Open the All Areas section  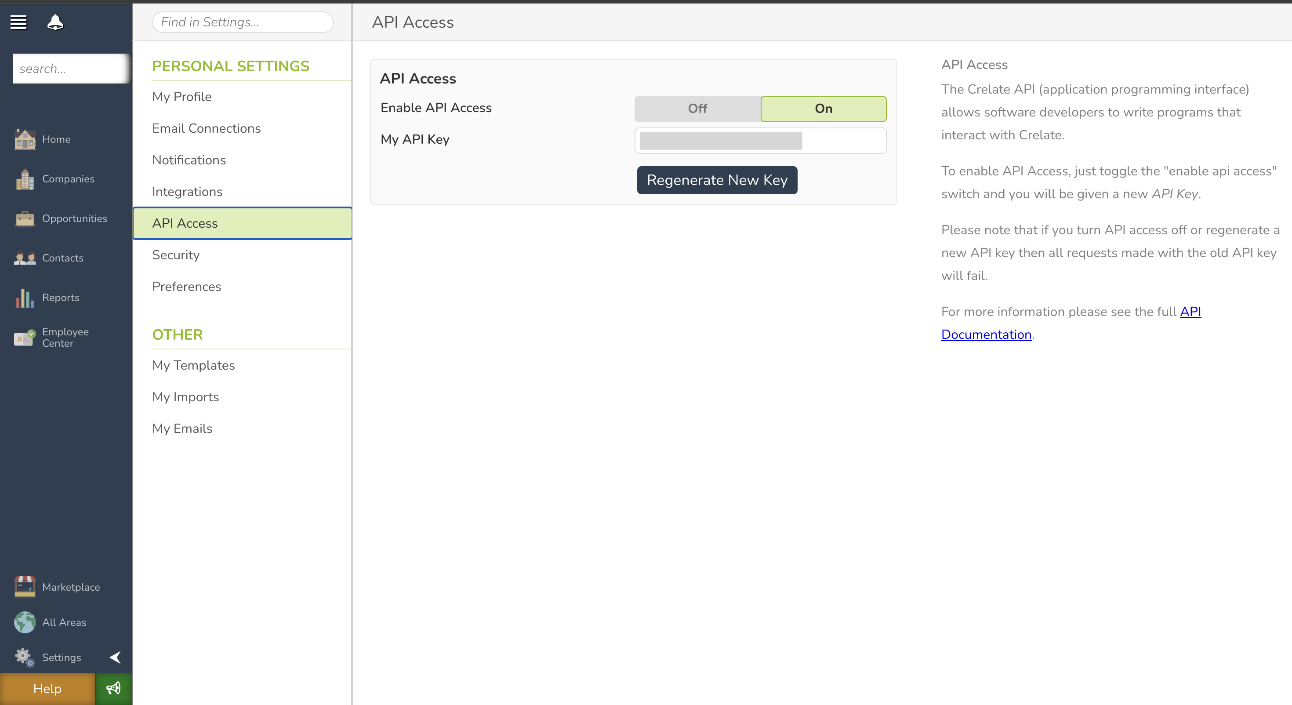pyautogui.click(x=64, y=621)
